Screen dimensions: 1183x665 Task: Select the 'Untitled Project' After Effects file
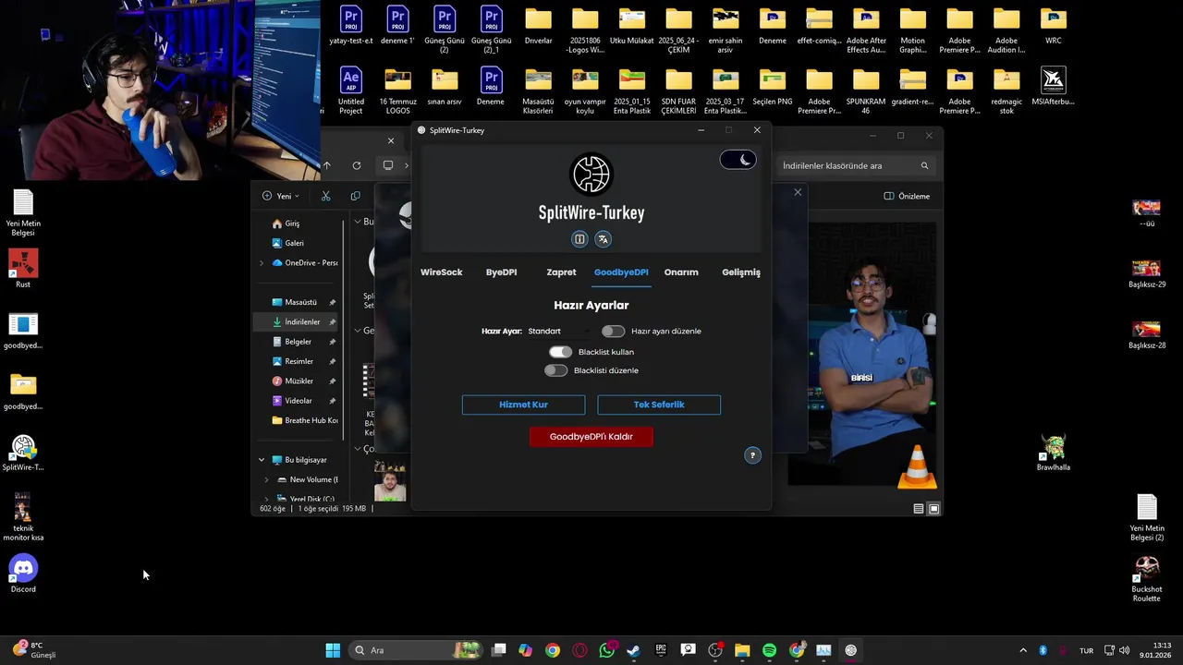[350, 91]
